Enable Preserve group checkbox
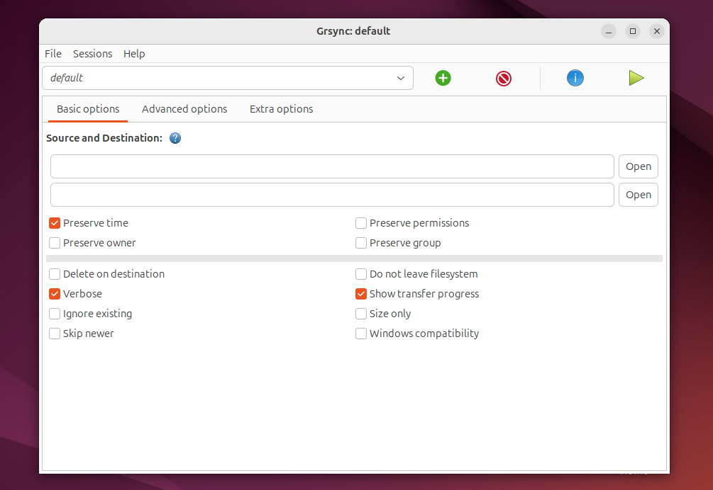The image size is (713, 490). pos(361,243)
